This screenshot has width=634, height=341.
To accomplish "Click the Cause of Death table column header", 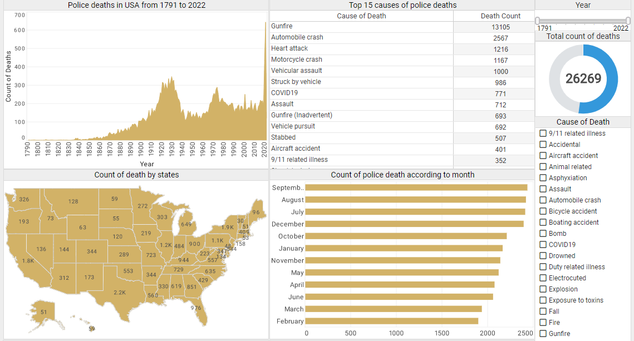I will pos(361,16).
